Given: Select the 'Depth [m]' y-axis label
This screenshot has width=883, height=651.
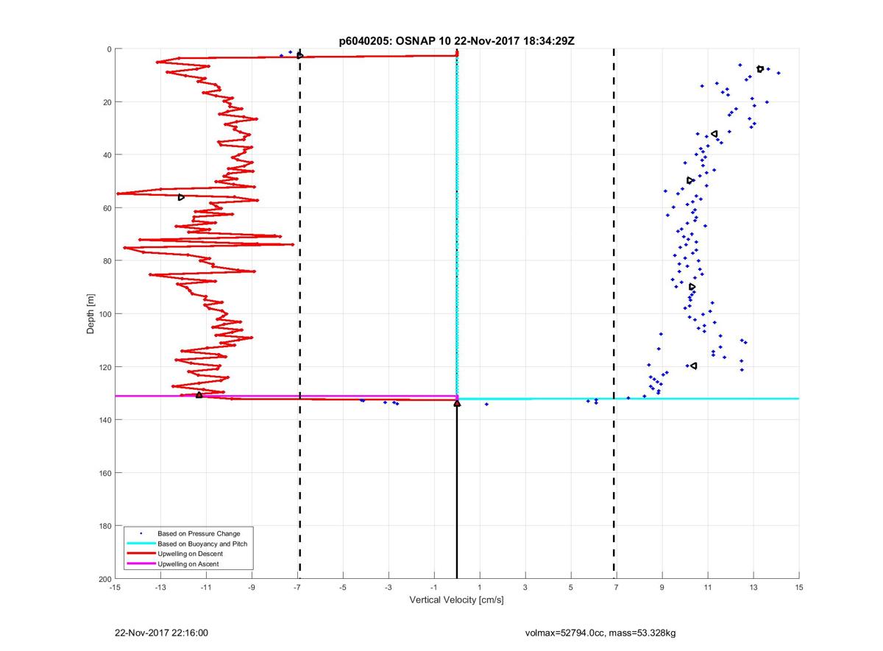Looking at the screenshot, I should coord(91,314).
